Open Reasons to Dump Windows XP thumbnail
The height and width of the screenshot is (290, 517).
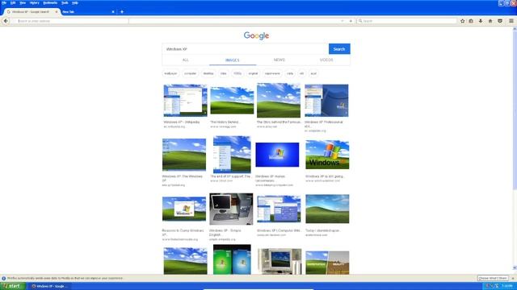[x=184, y=209]
